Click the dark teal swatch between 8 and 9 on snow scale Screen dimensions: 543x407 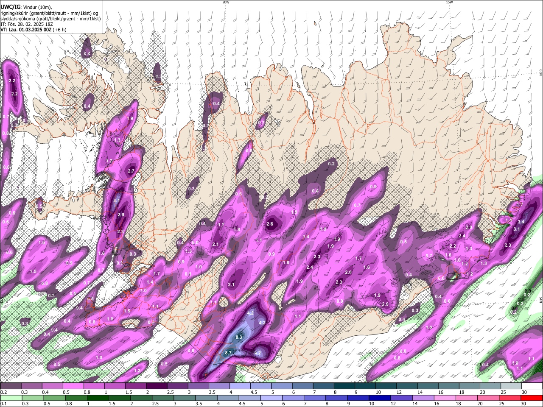pyautogui.click(x=344, y=386)
